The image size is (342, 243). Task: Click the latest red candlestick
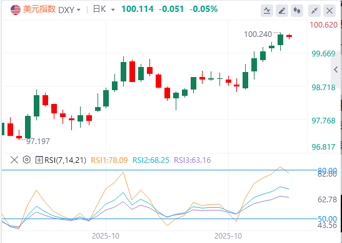(289, 36)
